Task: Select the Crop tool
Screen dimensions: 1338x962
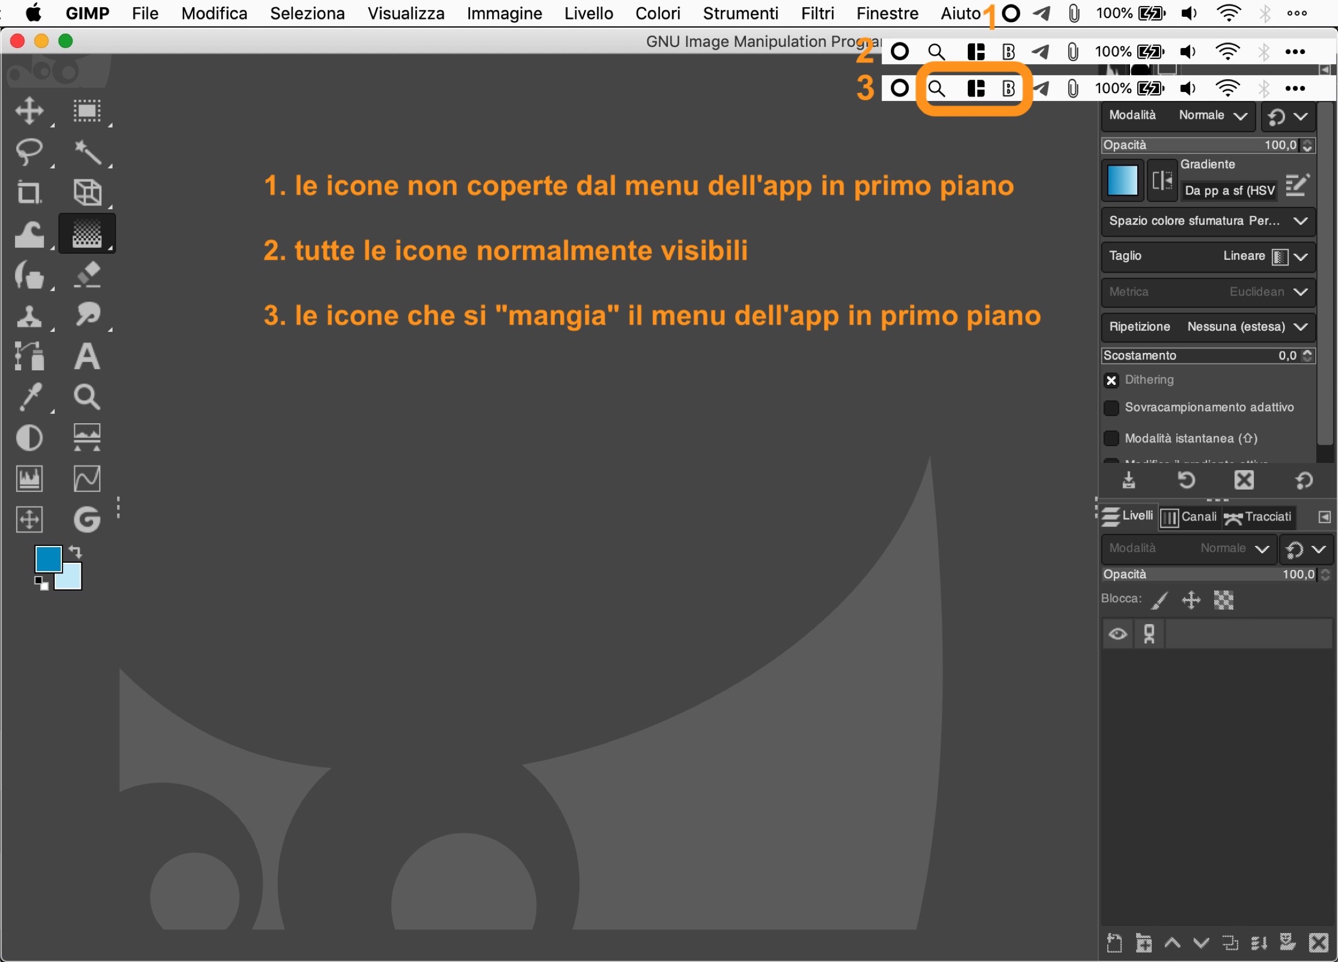Action: tap(28, 192)
